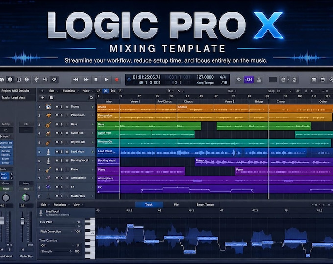Open the Flex Pitch mode dropdown
Screen dimensions: 333x264
tap(60, 222)
